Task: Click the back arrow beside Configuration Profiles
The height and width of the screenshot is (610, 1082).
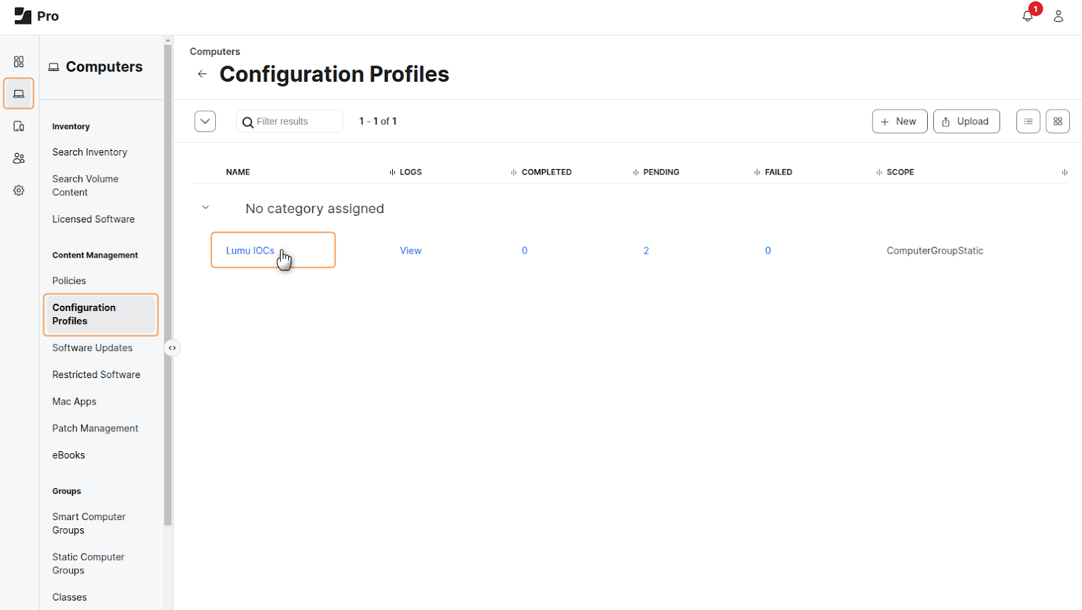Action: tap(202, 74)
